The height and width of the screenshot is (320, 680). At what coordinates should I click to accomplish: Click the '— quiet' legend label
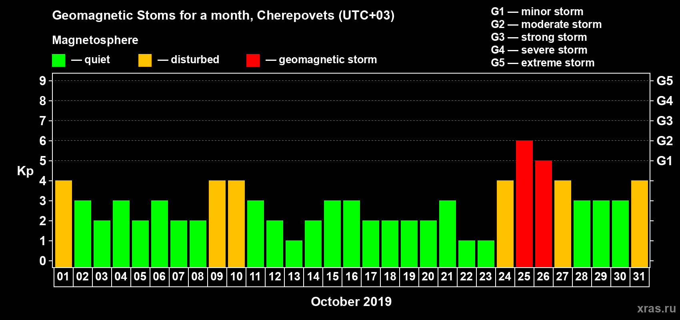click(x=90, y=60)
